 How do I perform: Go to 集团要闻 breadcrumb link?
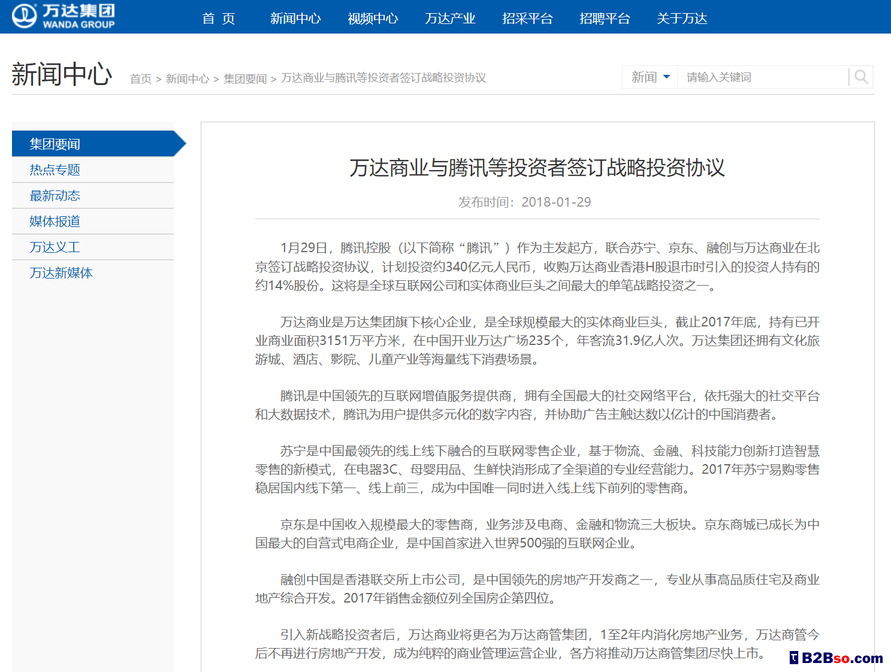click(245, 78)
